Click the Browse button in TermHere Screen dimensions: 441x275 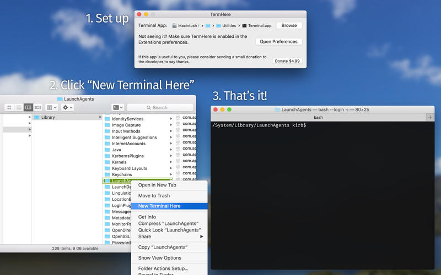(x=289, y=25)
